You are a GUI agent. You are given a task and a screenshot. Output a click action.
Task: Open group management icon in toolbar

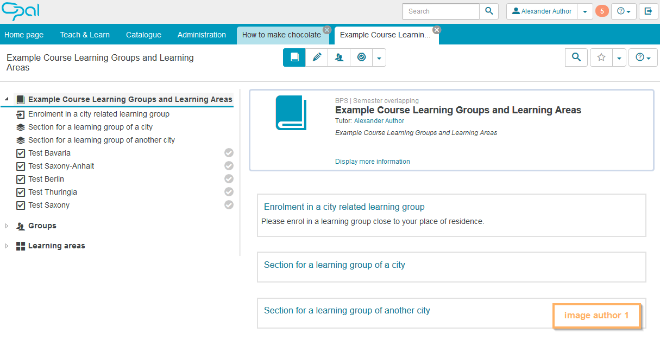click(x=339, y=57)
